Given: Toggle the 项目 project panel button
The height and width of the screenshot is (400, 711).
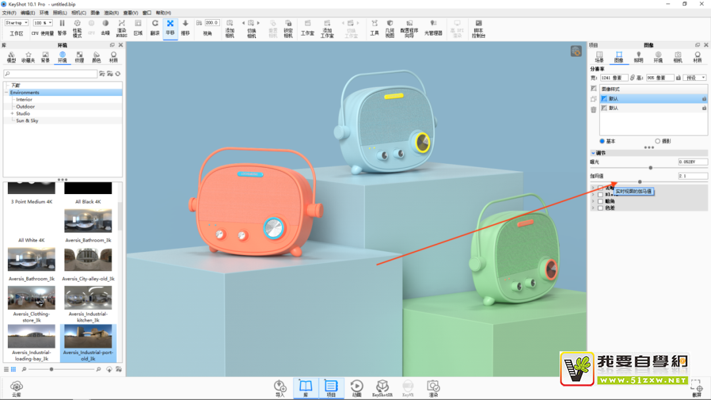Looking at the screenshot, I should tap(331, 388).
